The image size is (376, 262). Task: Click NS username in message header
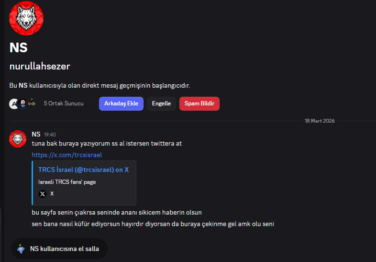(x=36, y=134)
